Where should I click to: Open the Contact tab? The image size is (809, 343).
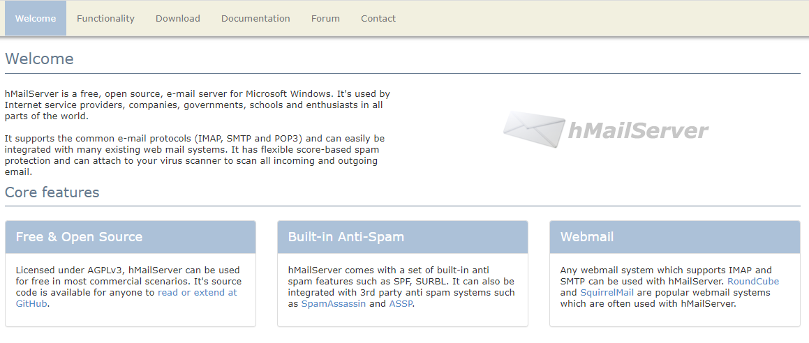(x=378, y=19)
